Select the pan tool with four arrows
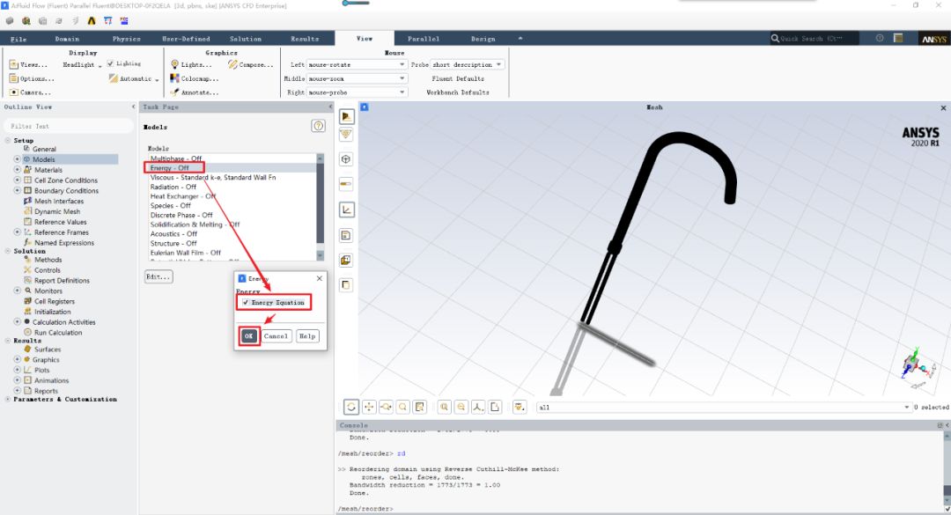Viewport: 951px width, 515px height. pos(369,407)
